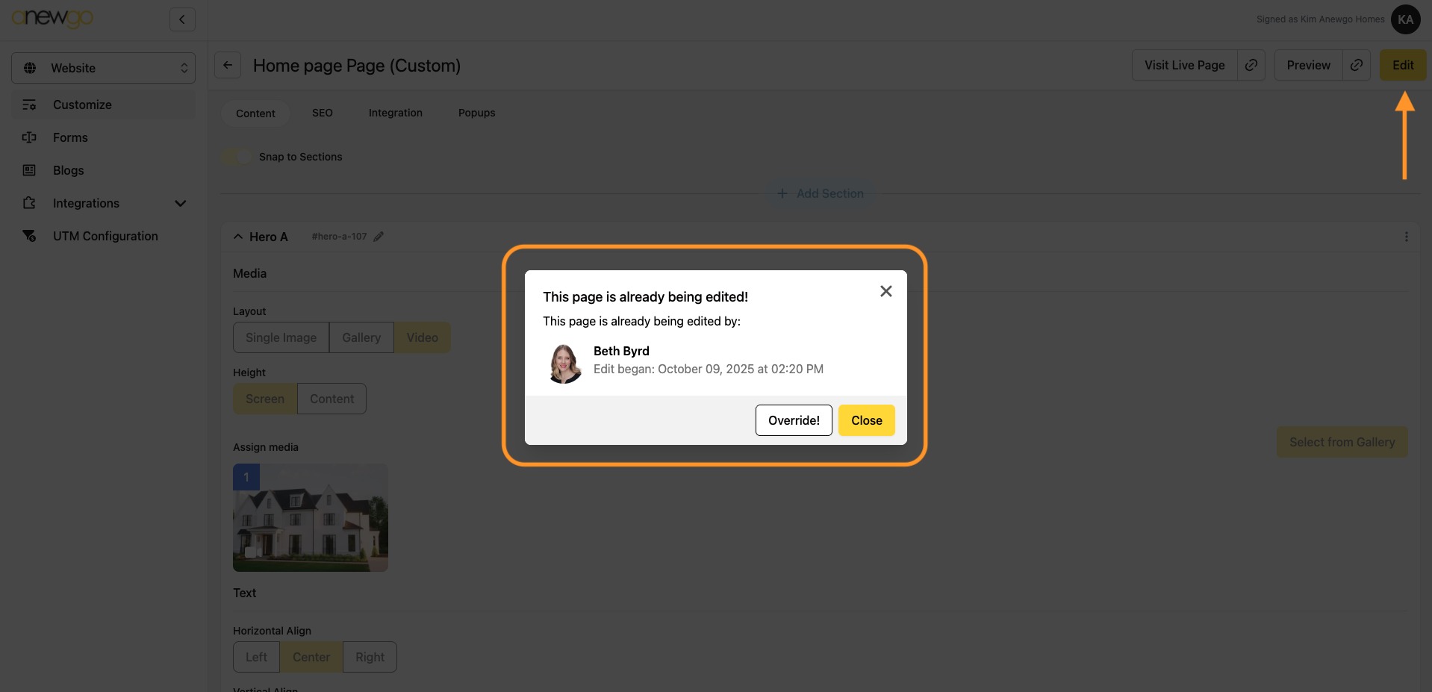Open Forms from the sidebar
Viewport: 1432px width, 692px height.
(70, 137)
